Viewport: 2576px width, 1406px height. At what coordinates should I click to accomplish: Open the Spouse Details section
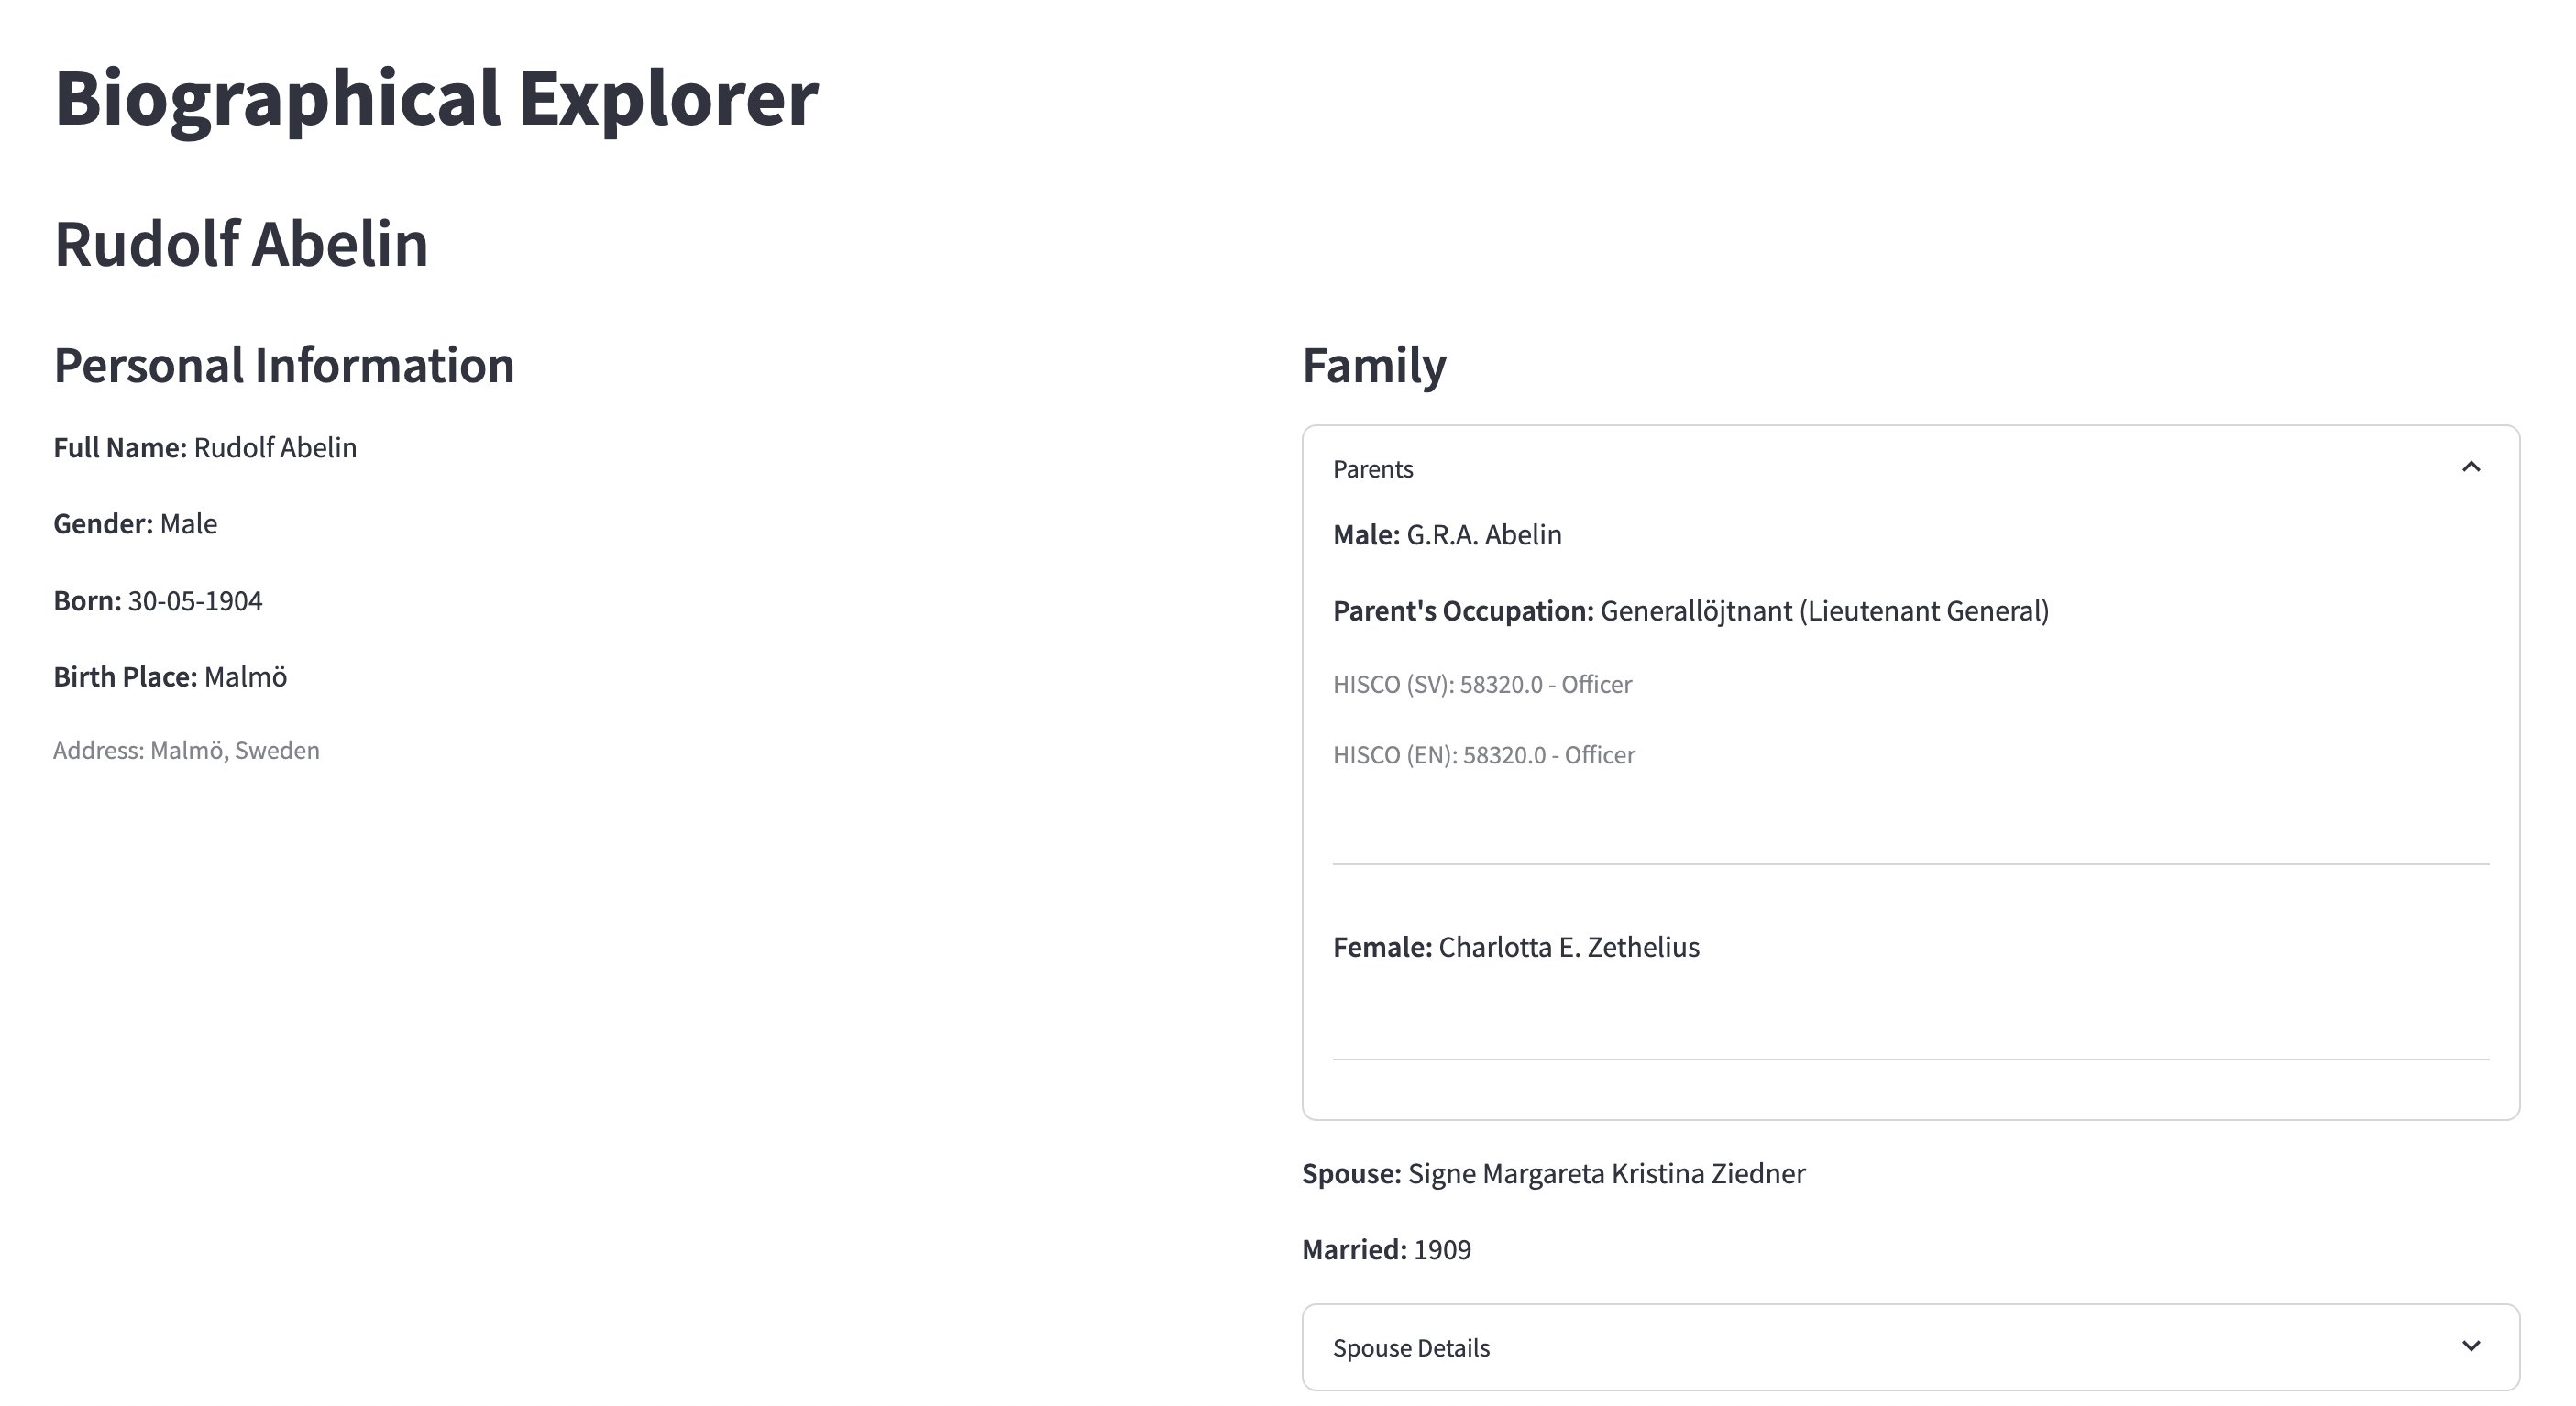1410,1348
